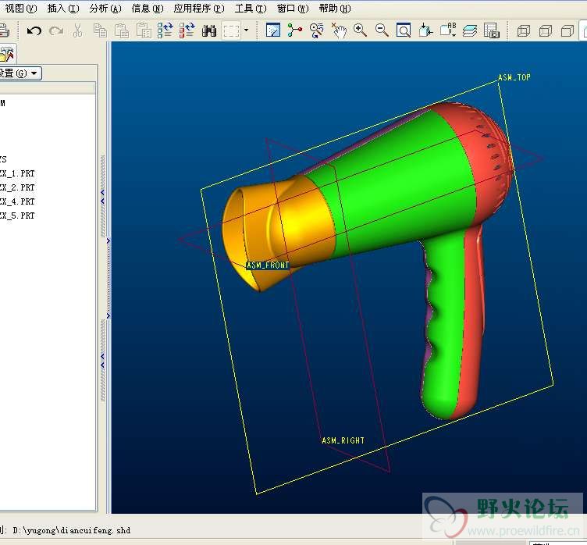Click the Paste clipboard icon
Image resolution: width=587 pixels, height=545 pixels.
122,30
